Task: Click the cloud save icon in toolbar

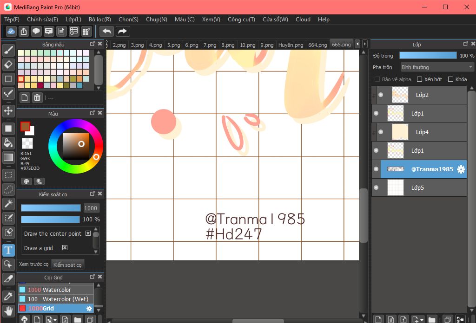Action: click(11, 31)
